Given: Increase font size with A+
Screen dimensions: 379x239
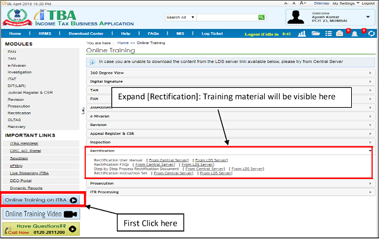Looking at the screenshot, I should (303, 3).
